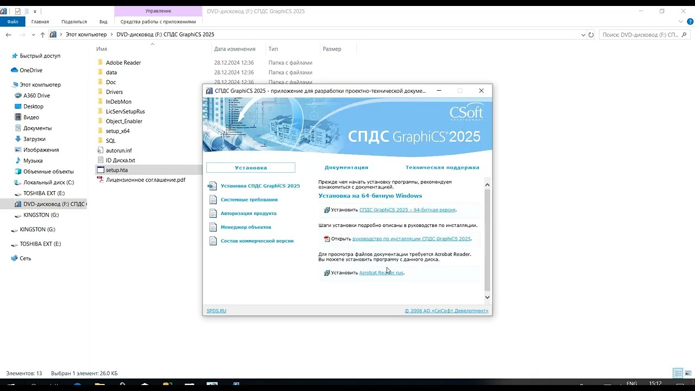
Task: Open Сеть in navigation pane
Action: tap(25, 258)
